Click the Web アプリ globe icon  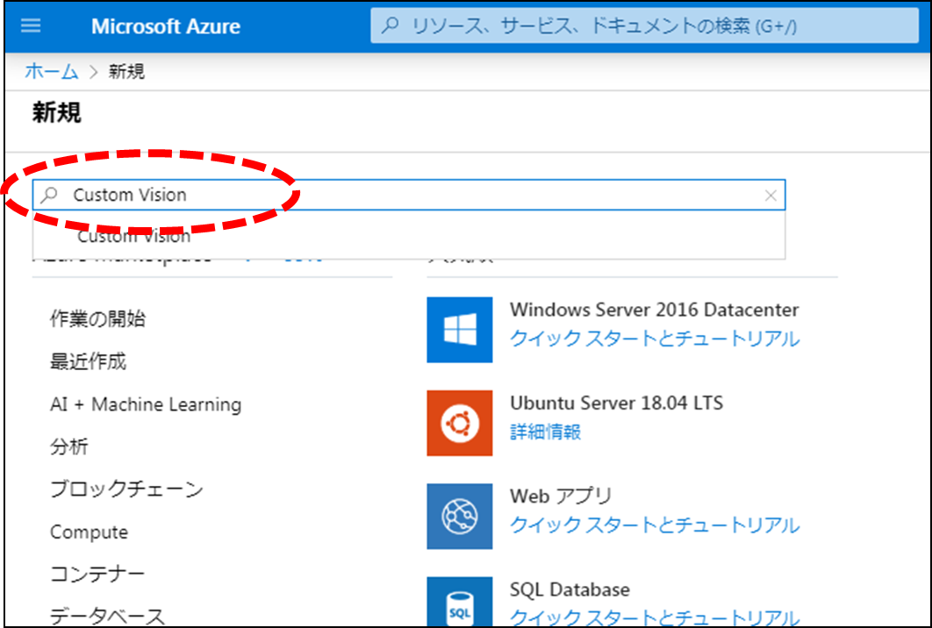coord(460,517)
